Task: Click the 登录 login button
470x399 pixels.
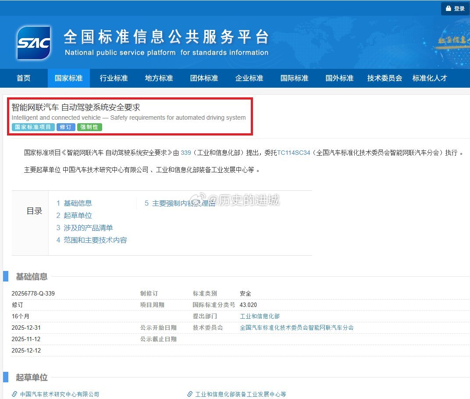Action: [x=455, y=8]
